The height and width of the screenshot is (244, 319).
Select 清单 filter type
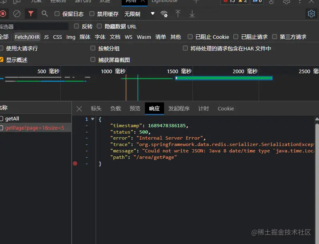click(x=161, y=37)
